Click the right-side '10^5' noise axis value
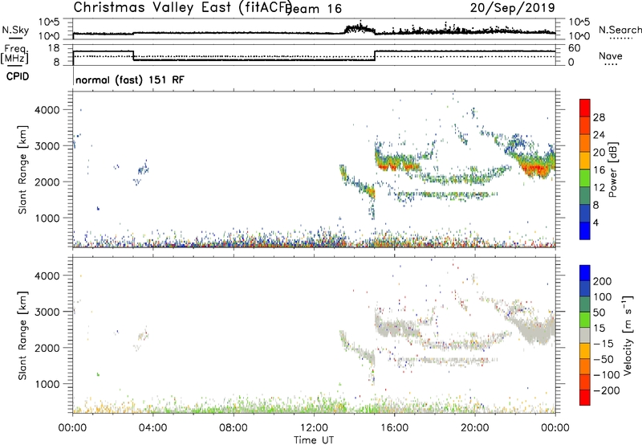This screenshot has height=445, width=642. pyautogui.click(x=579, y=22)
